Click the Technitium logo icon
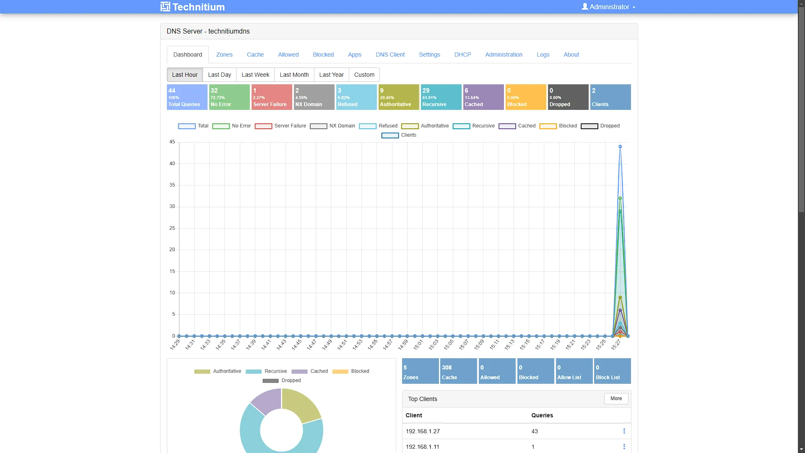Viewport: 805px width, 453px height. [x=165, y=7]
